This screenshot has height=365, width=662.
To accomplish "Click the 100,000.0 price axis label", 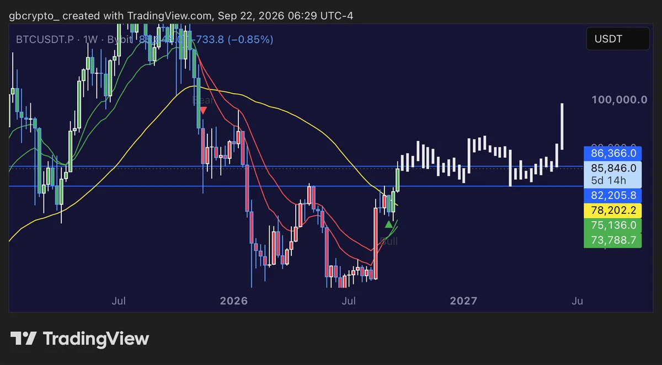I will (x=619, y=100).
